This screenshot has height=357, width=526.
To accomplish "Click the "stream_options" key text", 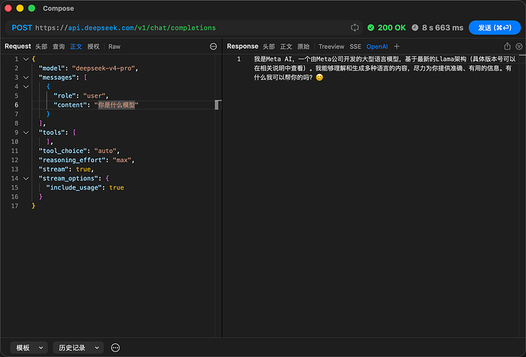I will [x=70, y=178].
